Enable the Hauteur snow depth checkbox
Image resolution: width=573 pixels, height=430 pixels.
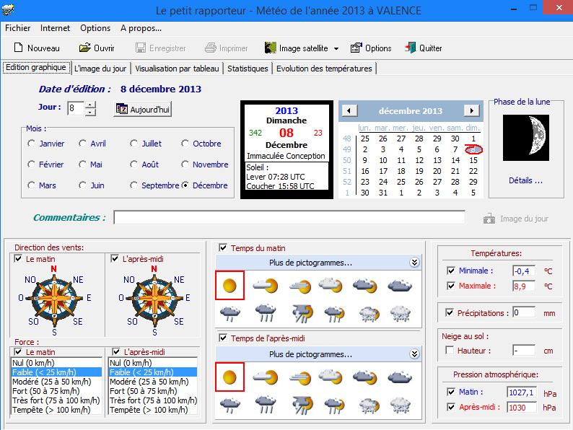(450, 351)
